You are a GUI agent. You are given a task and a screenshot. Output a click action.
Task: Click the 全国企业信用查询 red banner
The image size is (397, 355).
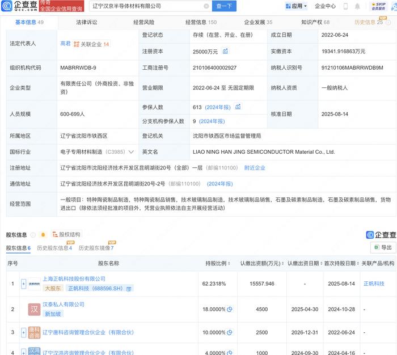(x=61, y=6)
